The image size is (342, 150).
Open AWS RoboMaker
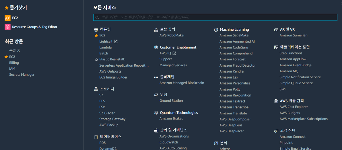pos(172,35)
